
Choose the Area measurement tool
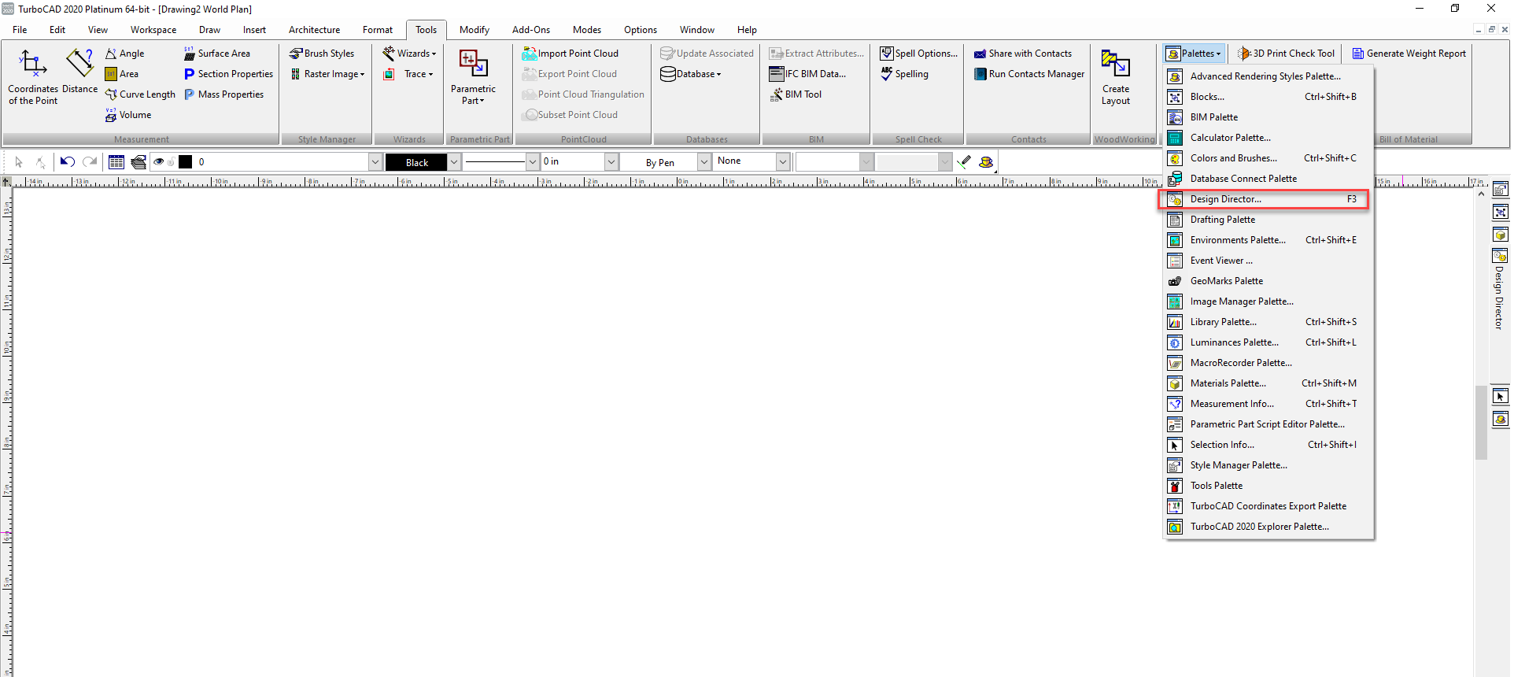122,74
